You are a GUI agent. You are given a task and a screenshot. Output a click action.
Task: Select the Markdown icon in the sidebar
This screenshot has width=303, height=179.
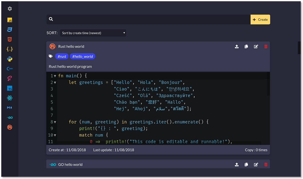tap(10, 108)
